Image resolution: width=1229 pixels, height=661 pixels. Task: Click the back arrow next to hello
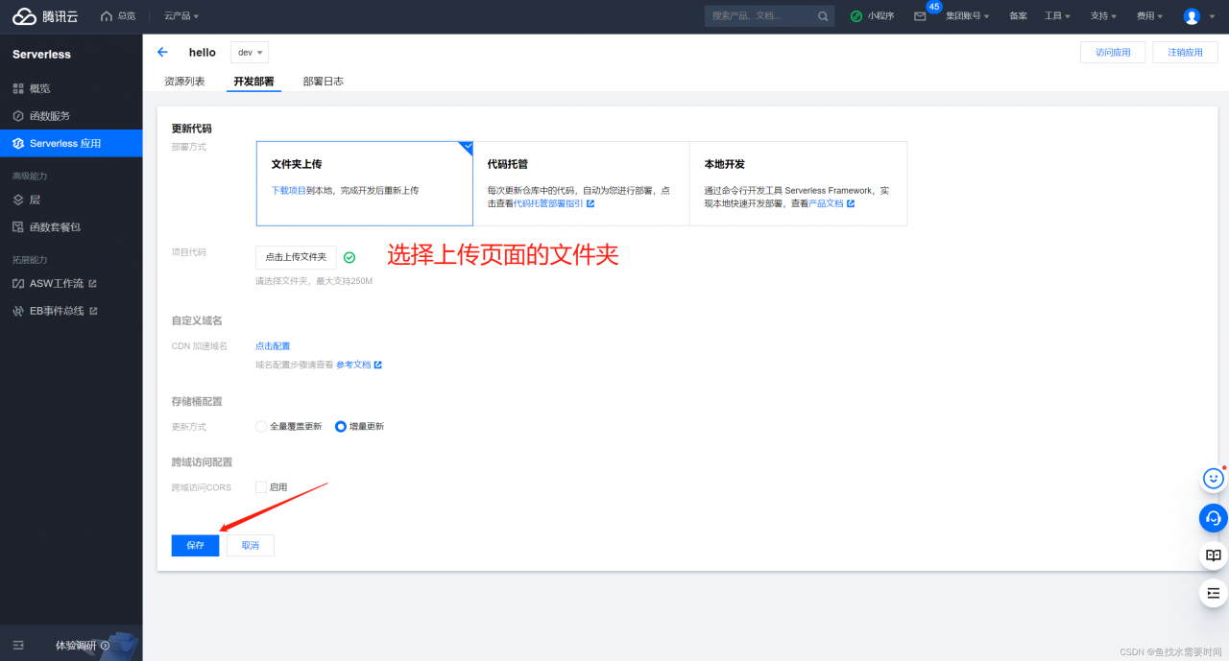point(164,52)
